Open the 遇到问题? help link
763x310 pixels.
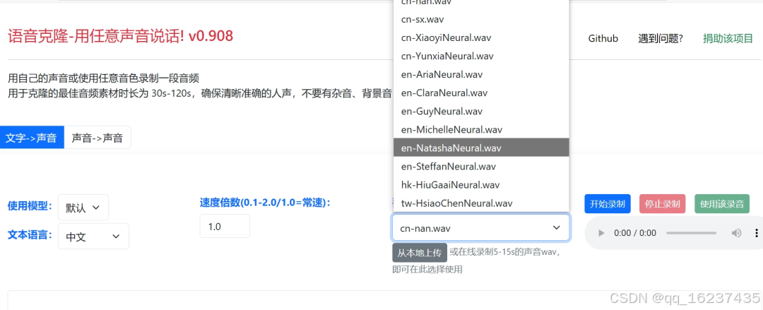coord(661,38)
